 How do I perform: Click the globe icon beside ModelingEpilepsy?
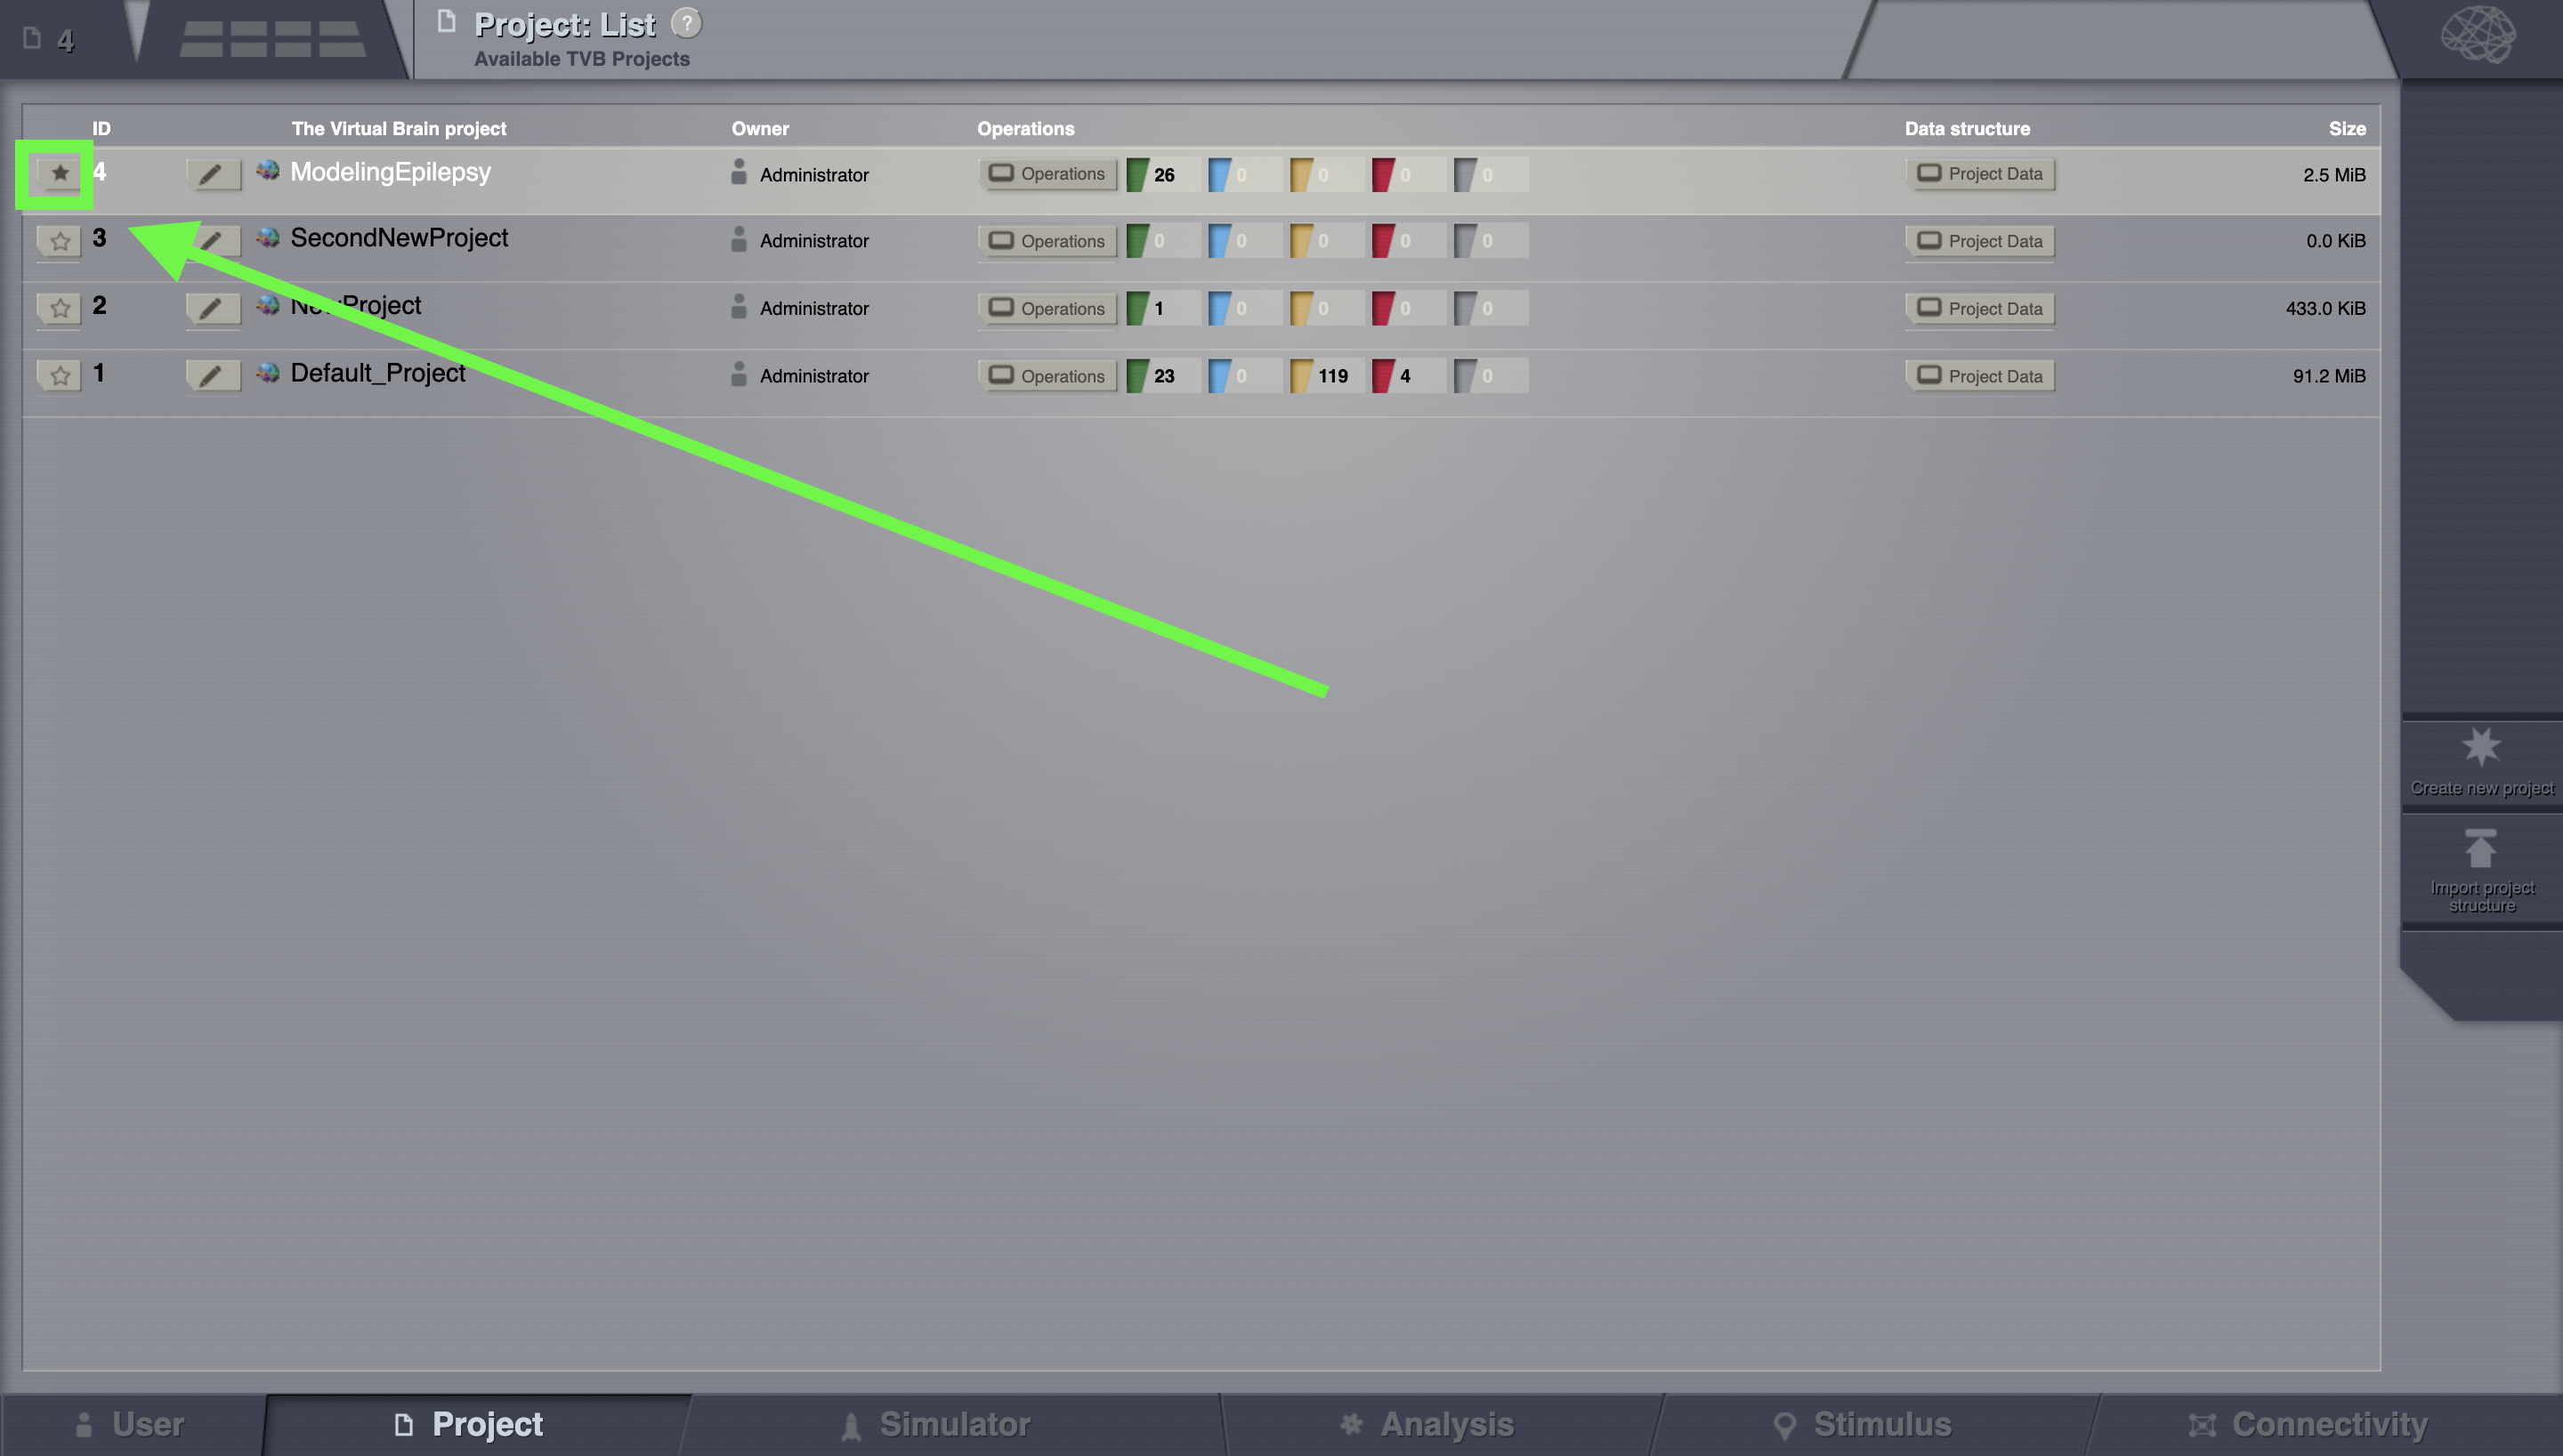pos(267,171)
